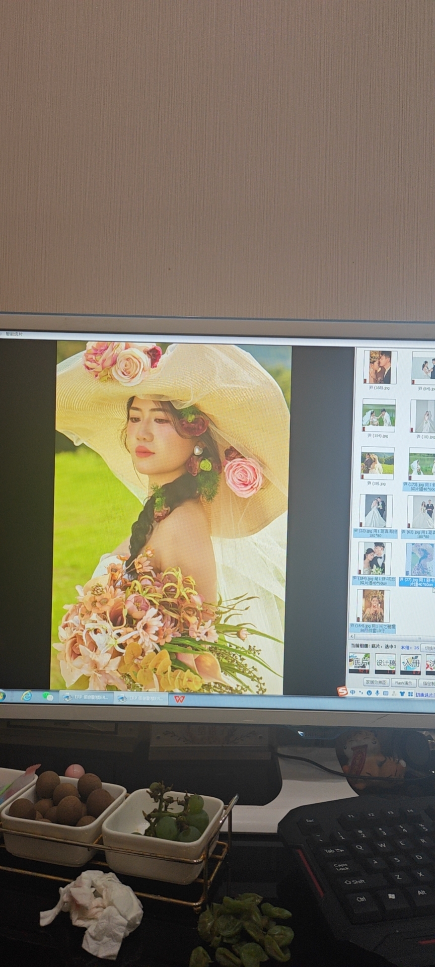Click the file name label 尹 (154).jpg
The image size is (435, 967).
378,436
